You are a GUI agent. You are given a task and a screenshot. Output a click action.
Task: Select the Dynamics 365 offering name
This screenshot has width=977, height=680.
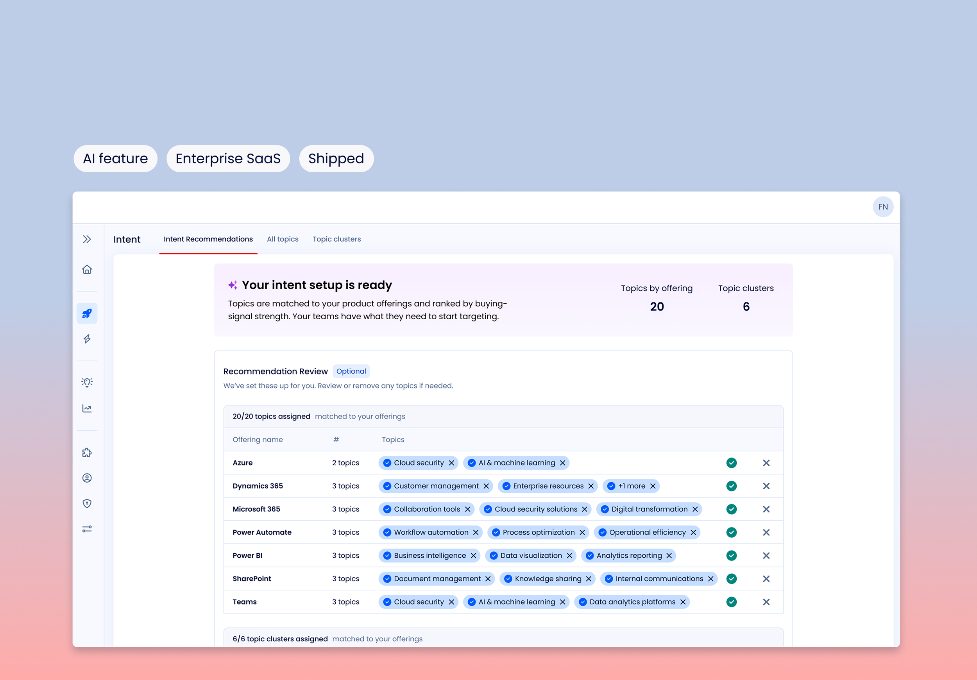pos(258,486)
